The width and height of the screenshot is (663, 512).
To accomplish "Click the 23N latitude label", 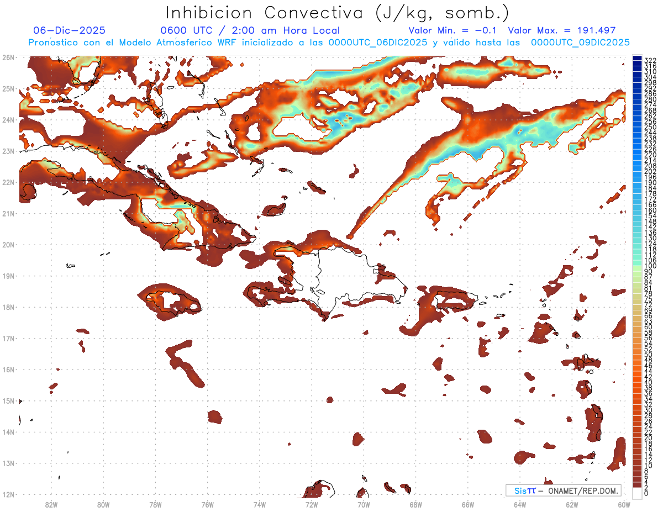I will 8,151.
